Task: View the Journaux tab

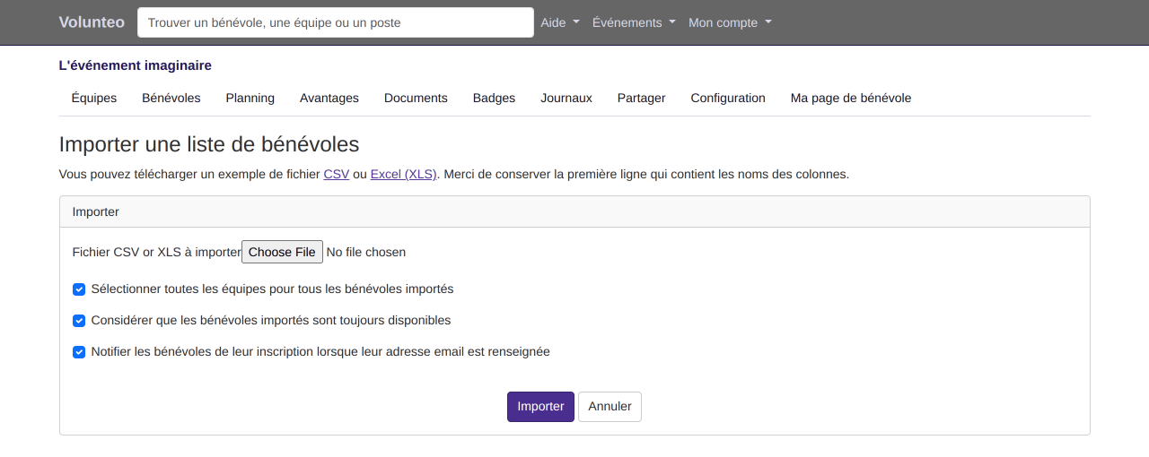Action: (566, 98)
